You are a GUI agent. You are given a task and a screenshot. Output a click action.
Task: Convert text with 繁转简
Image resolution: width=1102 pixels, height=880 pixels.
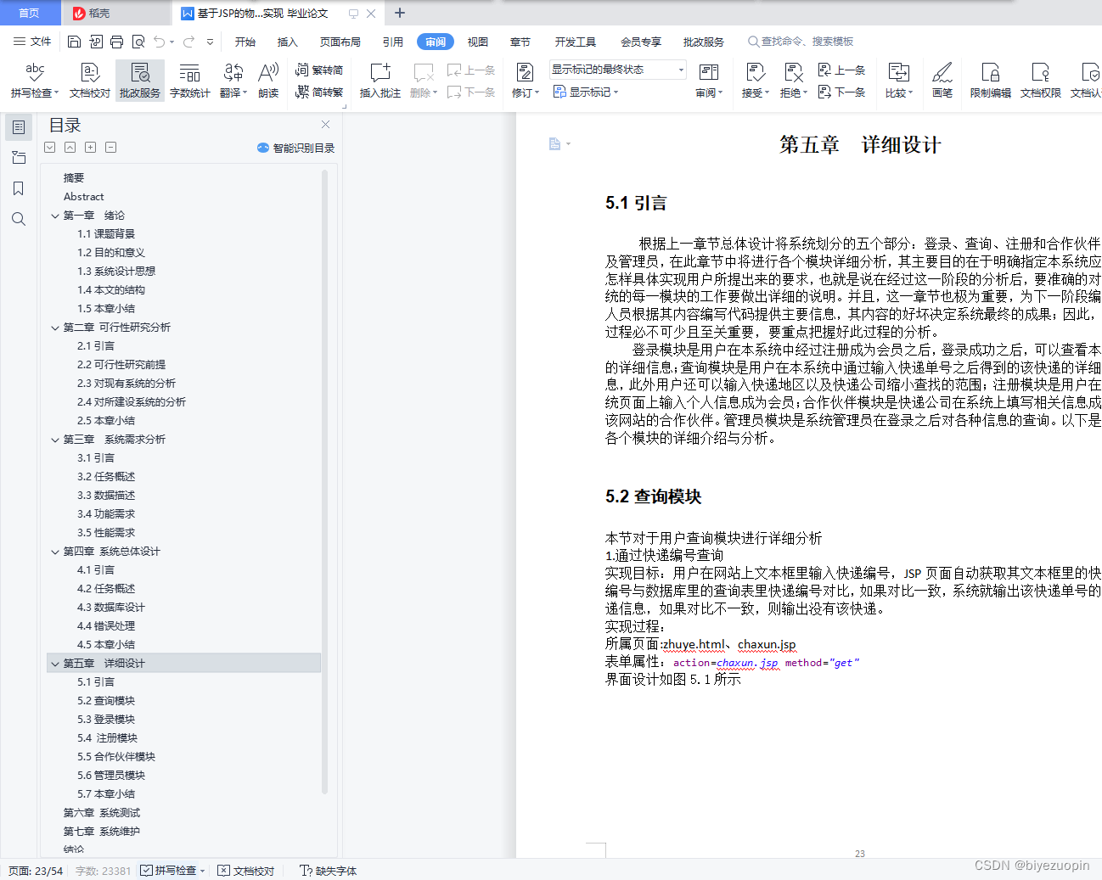pyautogui.click(x=319, y=70)
